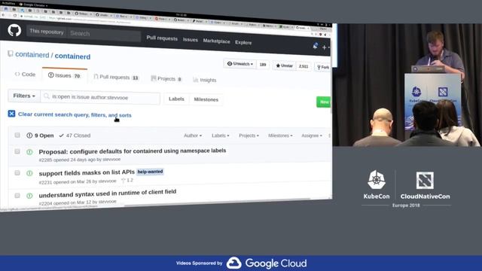Click the issue filter query input
This screenshot has height=271, width=482.
click(x=100, y=97)
